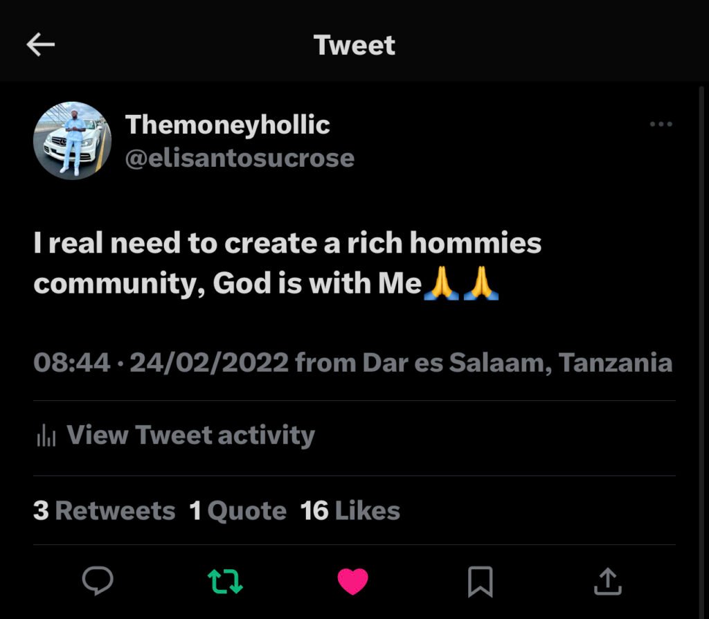Click the 08:44 · 24/02/2022 timestamp

(161, 363)
